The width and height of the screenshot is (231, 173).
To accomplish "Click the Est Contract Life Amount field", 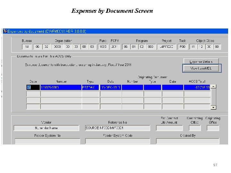I will tap(169, 128).
